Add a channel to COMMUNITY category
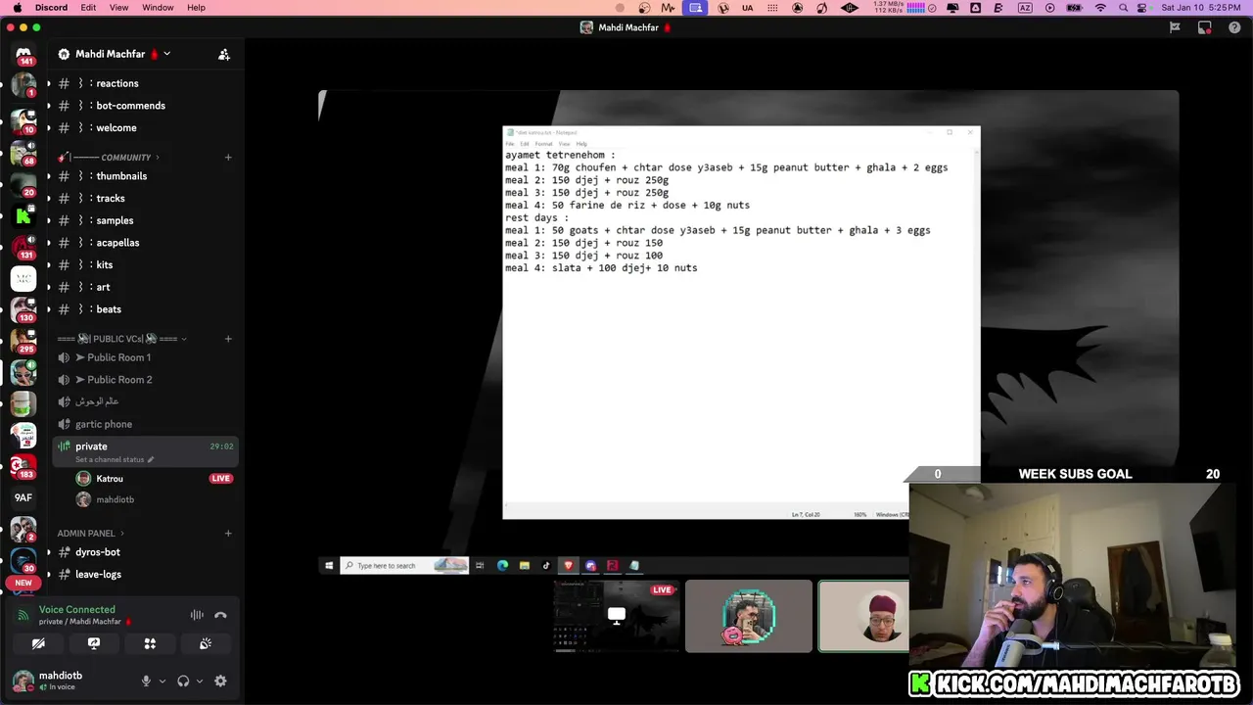Screen dimensions: 1253x705 coord(228,157)
